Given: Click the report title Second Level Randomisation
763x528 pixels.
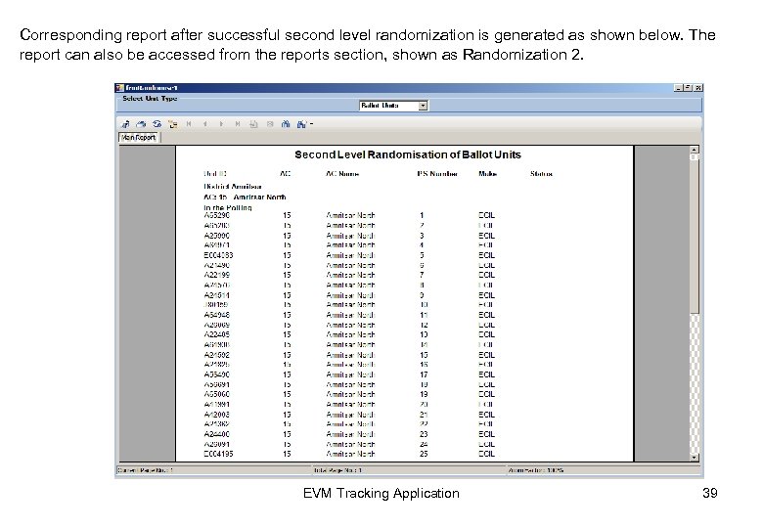Looking at the screenshot, I should [x=408, y=154].
